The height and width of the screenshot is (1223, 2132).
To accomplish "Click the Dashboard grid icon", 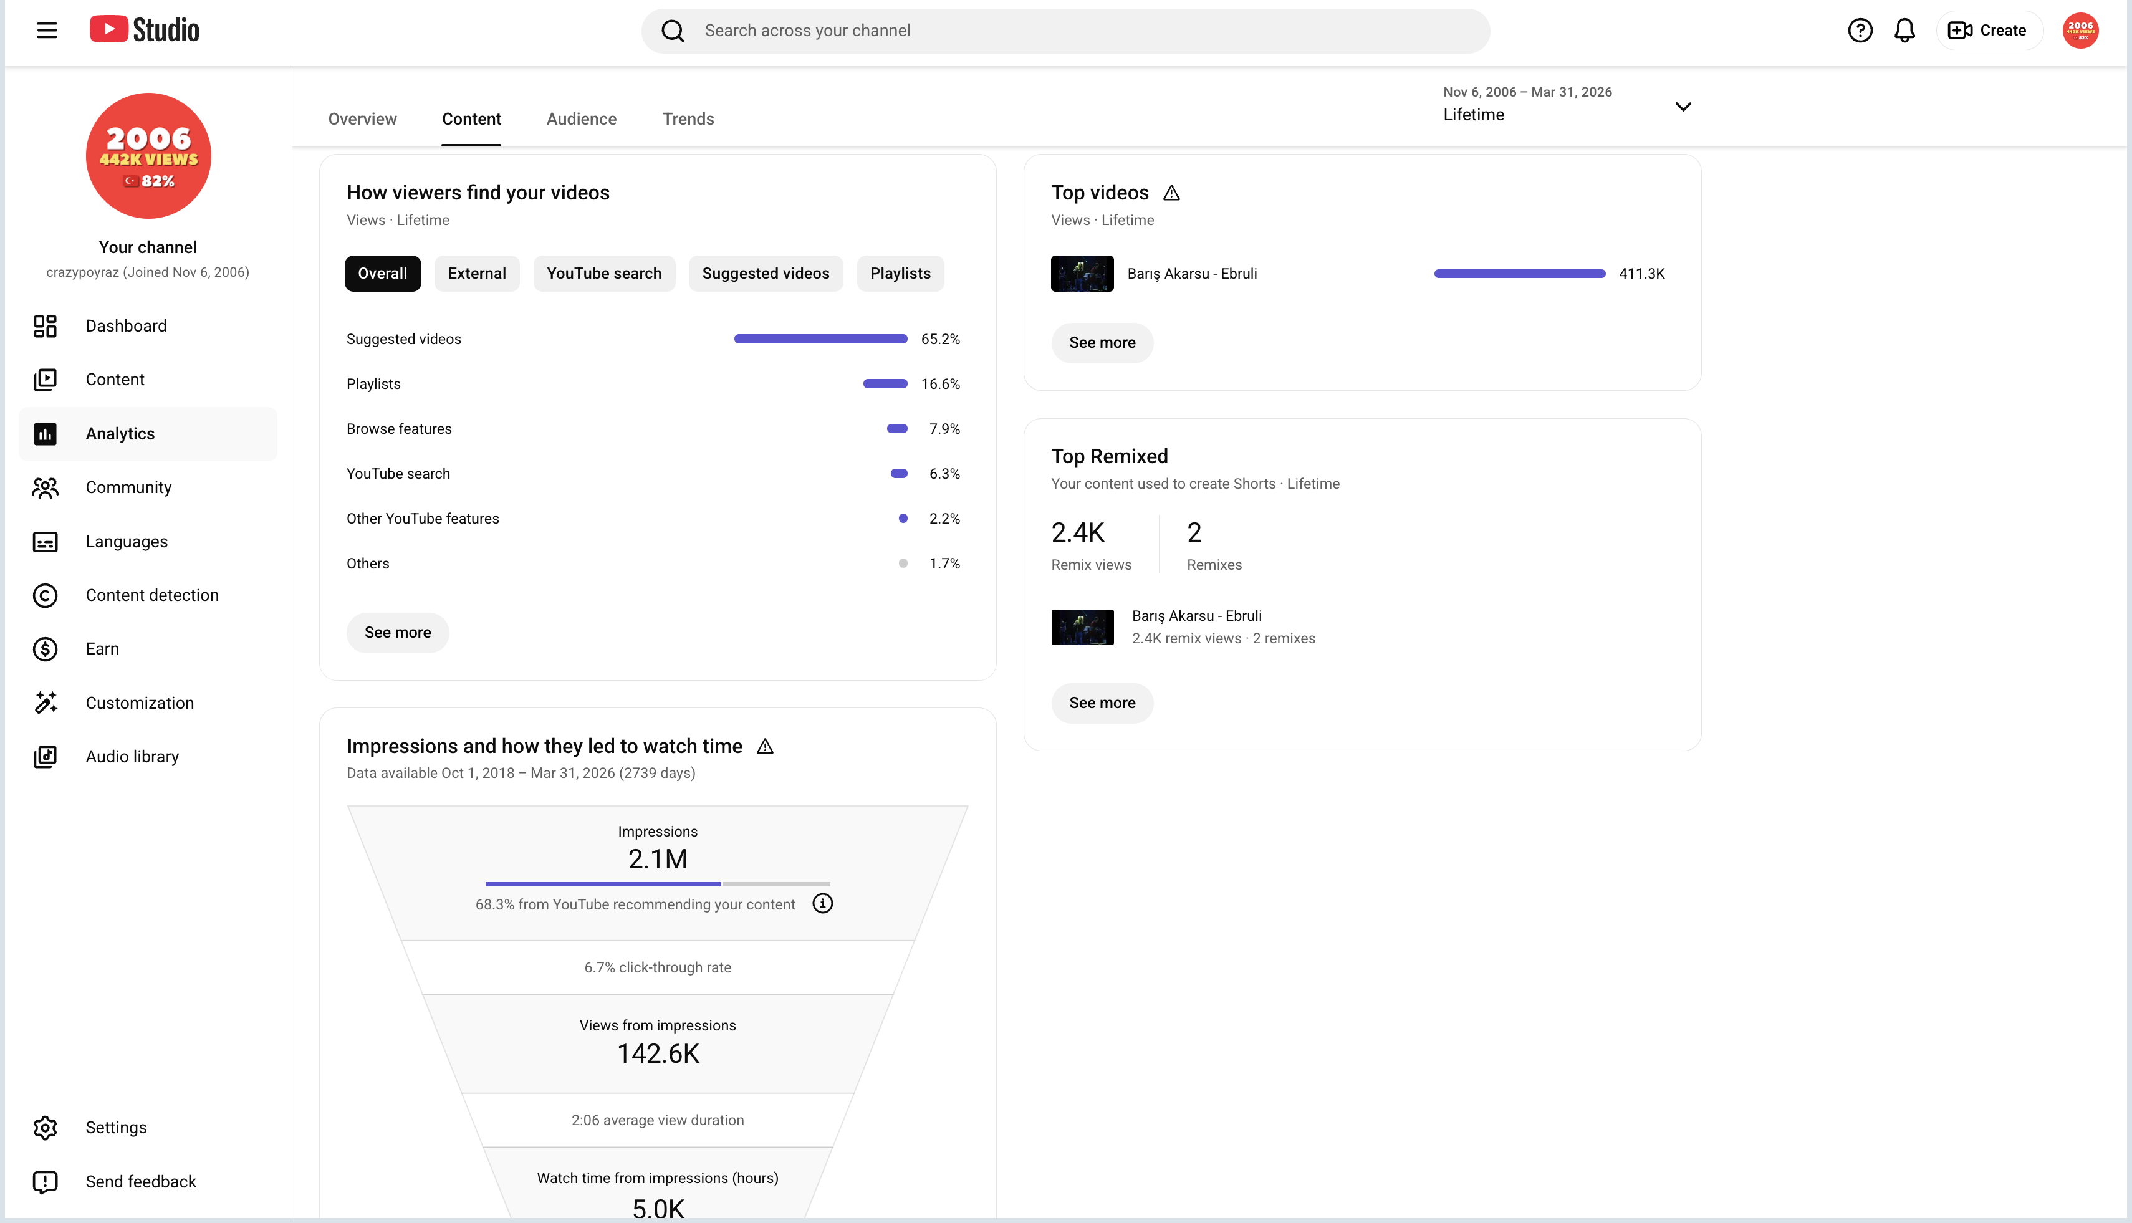I will 46,326.
